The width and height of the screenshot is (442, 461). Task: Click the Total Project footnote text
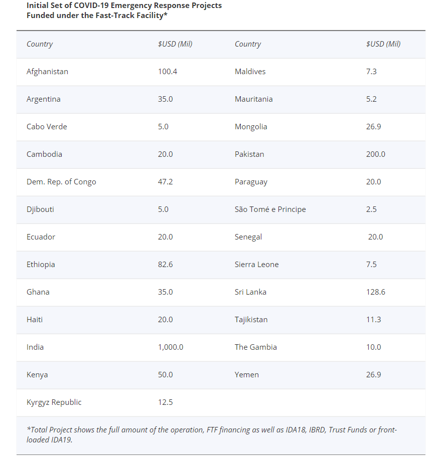pyautogui.click(x=212, y=434)
